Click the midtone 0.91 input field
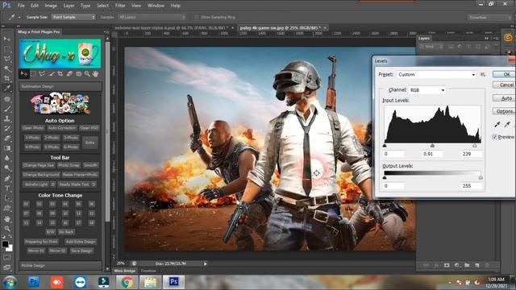Screen dimensions: 516x290 (433, 154)
